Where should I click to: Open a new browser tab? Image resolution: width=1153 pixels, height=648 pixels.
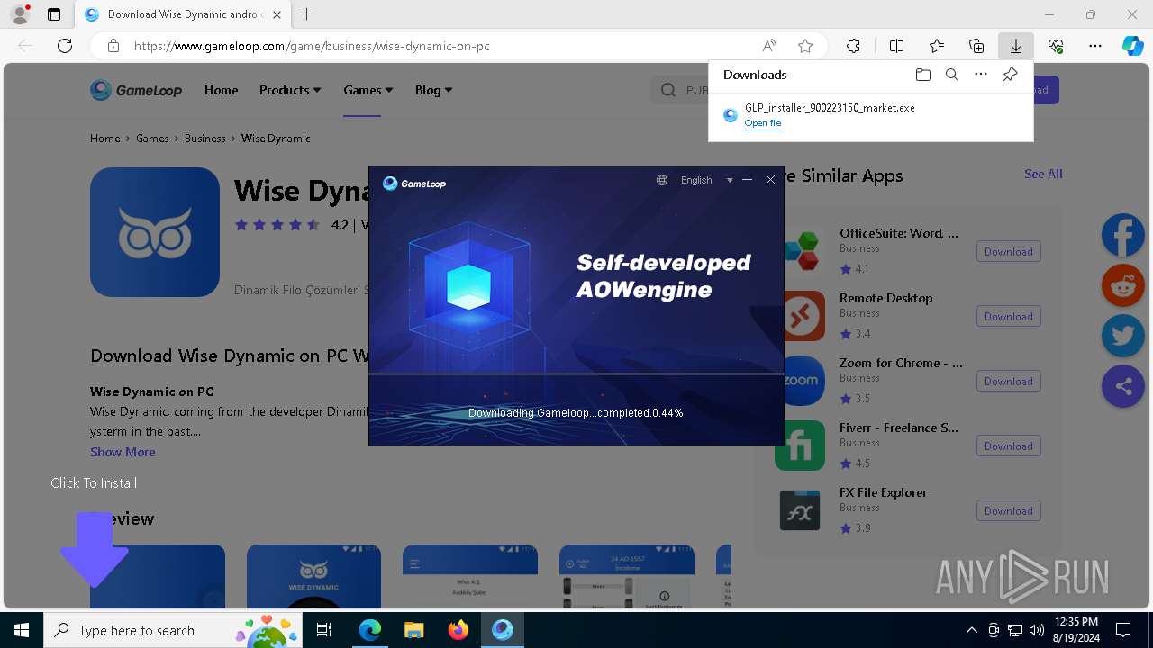(x=307, y=14)
